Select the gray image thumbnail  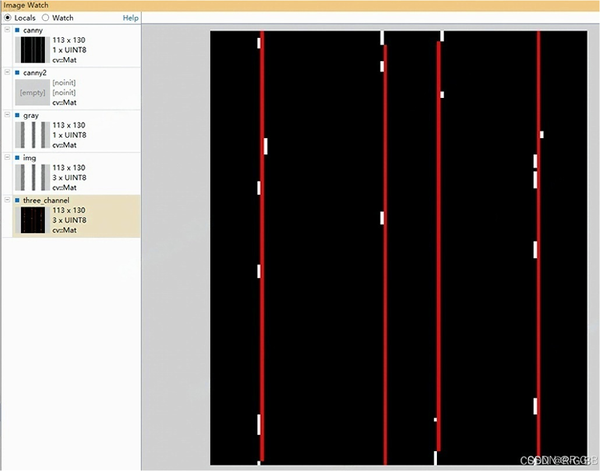tap(33, 135)
